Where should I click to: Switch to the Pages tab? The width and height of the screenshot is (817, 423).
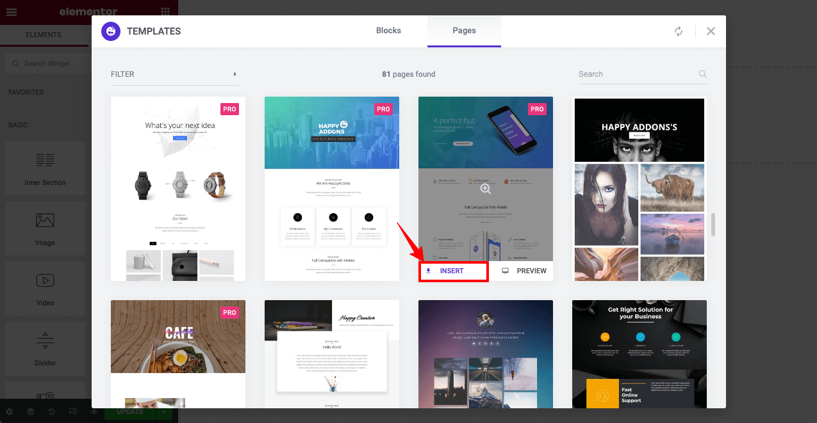[x=464, y=31]
